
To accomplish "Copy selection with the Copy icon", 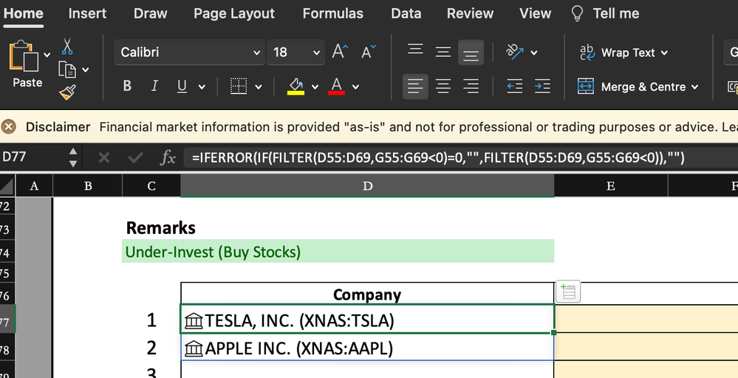I will [67, 69].
